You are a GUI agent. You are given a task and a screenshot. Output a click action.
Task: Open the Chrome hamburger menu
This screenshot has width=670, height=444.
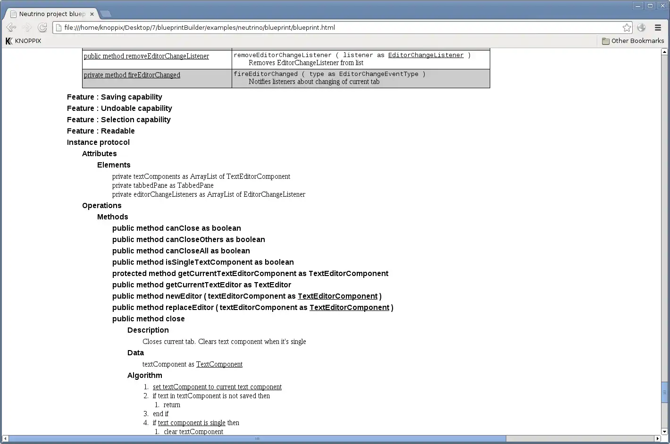point(658,28)
